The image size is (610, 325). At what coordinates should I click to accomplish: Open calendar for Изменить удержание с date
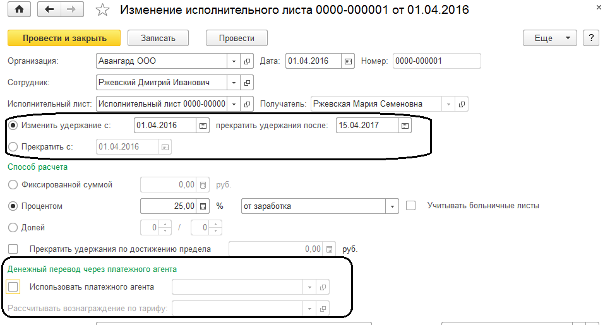(x=203, y=125)
